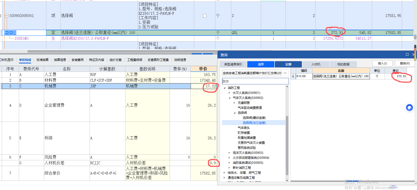Open the 工程量明细 tab
Screen dimensions: 417x190
click(x=135, y=60)
